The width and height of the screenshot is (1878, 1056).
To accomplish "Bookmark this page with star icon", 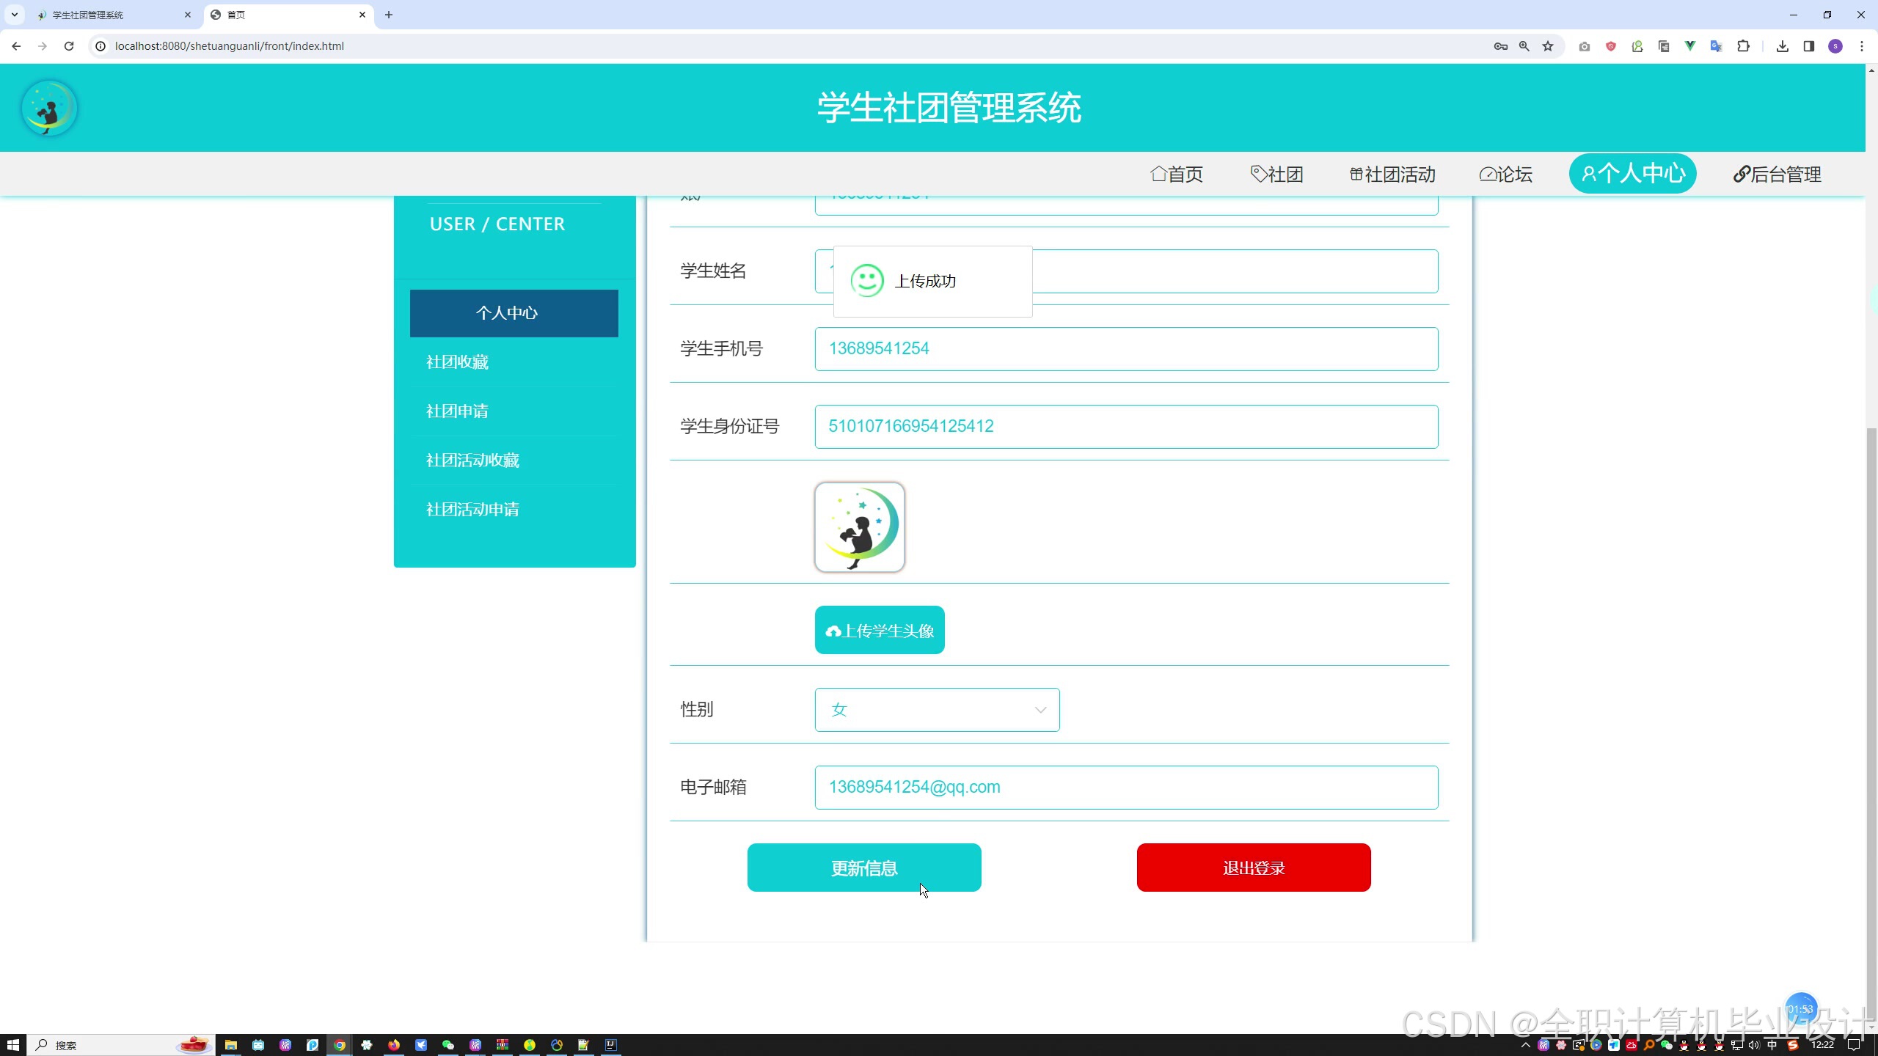I will coord(1548,46).
